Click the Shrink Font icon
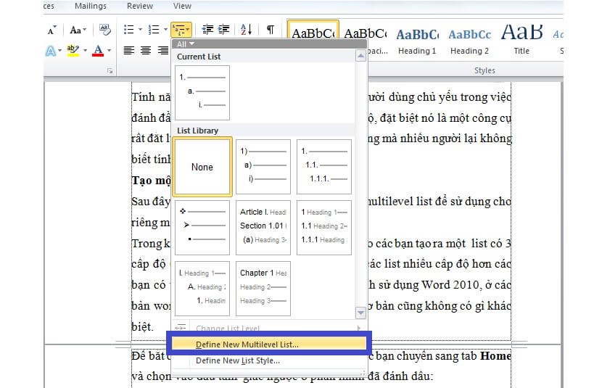This screenshot has width=594, height=388. pyautogui.click(x=52, y=30)
